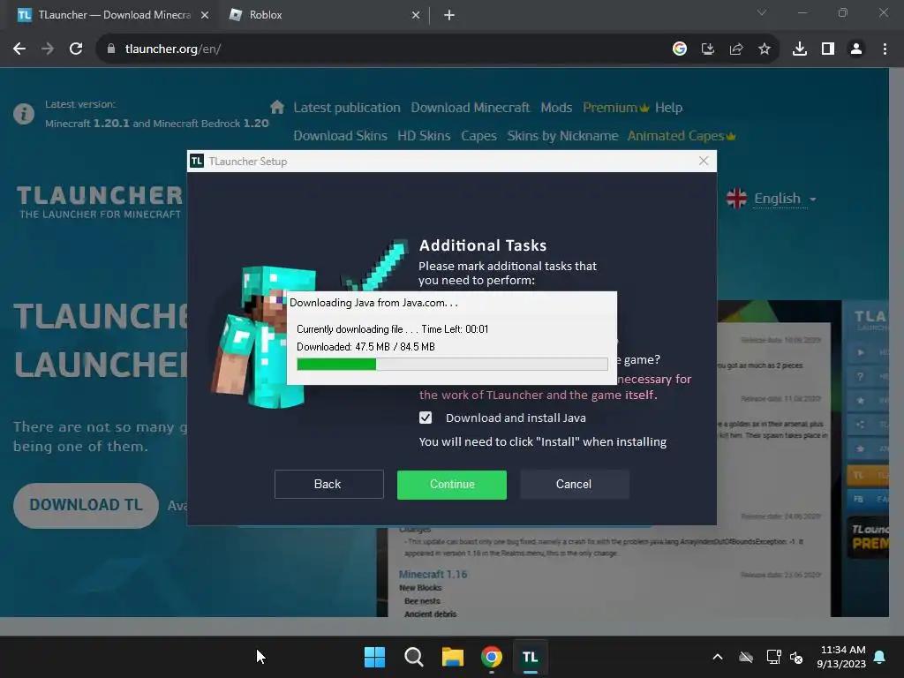
Task: Open clock showing 11:34 AM
Action: pyautogui.click(x=841, y=657)
